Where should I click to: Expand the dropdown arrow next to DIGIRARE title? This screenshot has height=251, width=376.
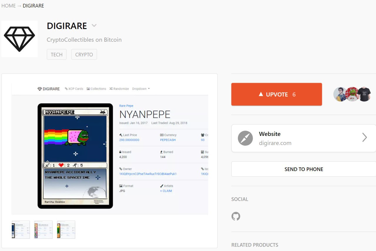94,26
